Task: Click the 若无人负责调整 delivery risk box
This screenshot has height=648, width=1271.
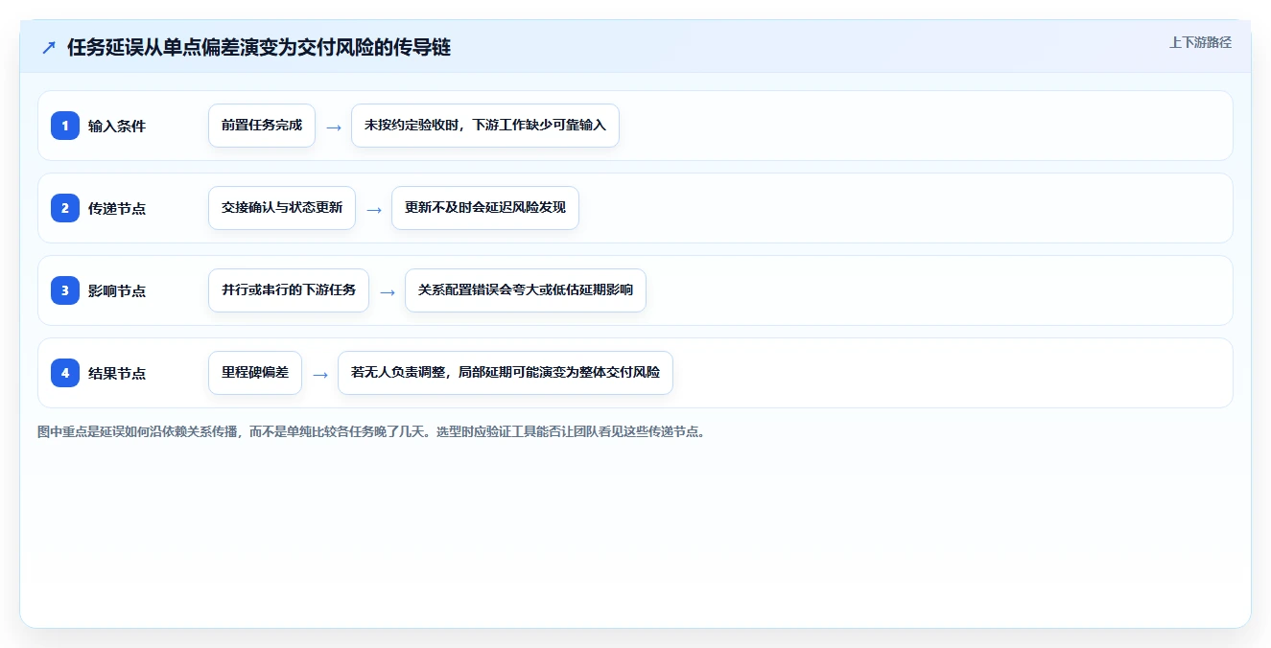Action: pos(506,373)
